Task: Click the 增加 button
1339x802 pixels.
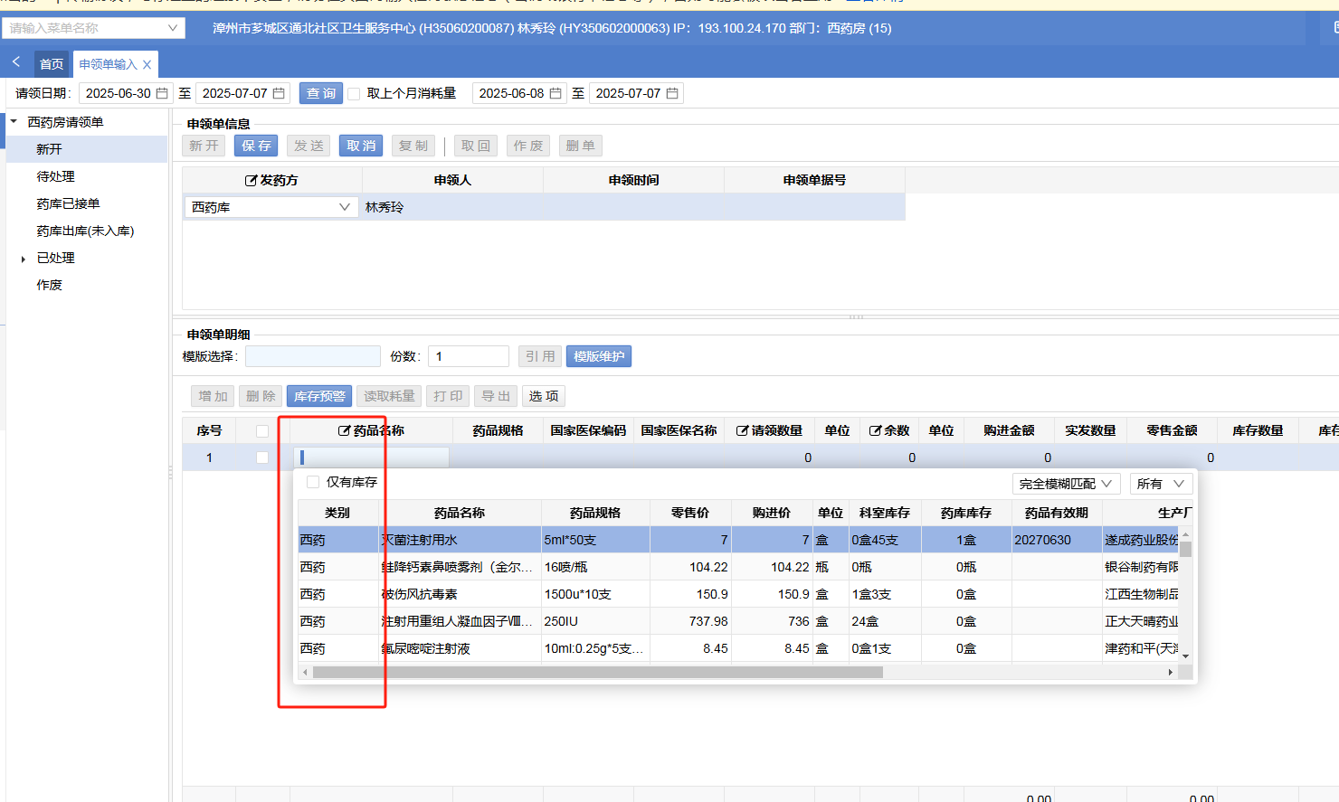Action: [x=213, y=396]
